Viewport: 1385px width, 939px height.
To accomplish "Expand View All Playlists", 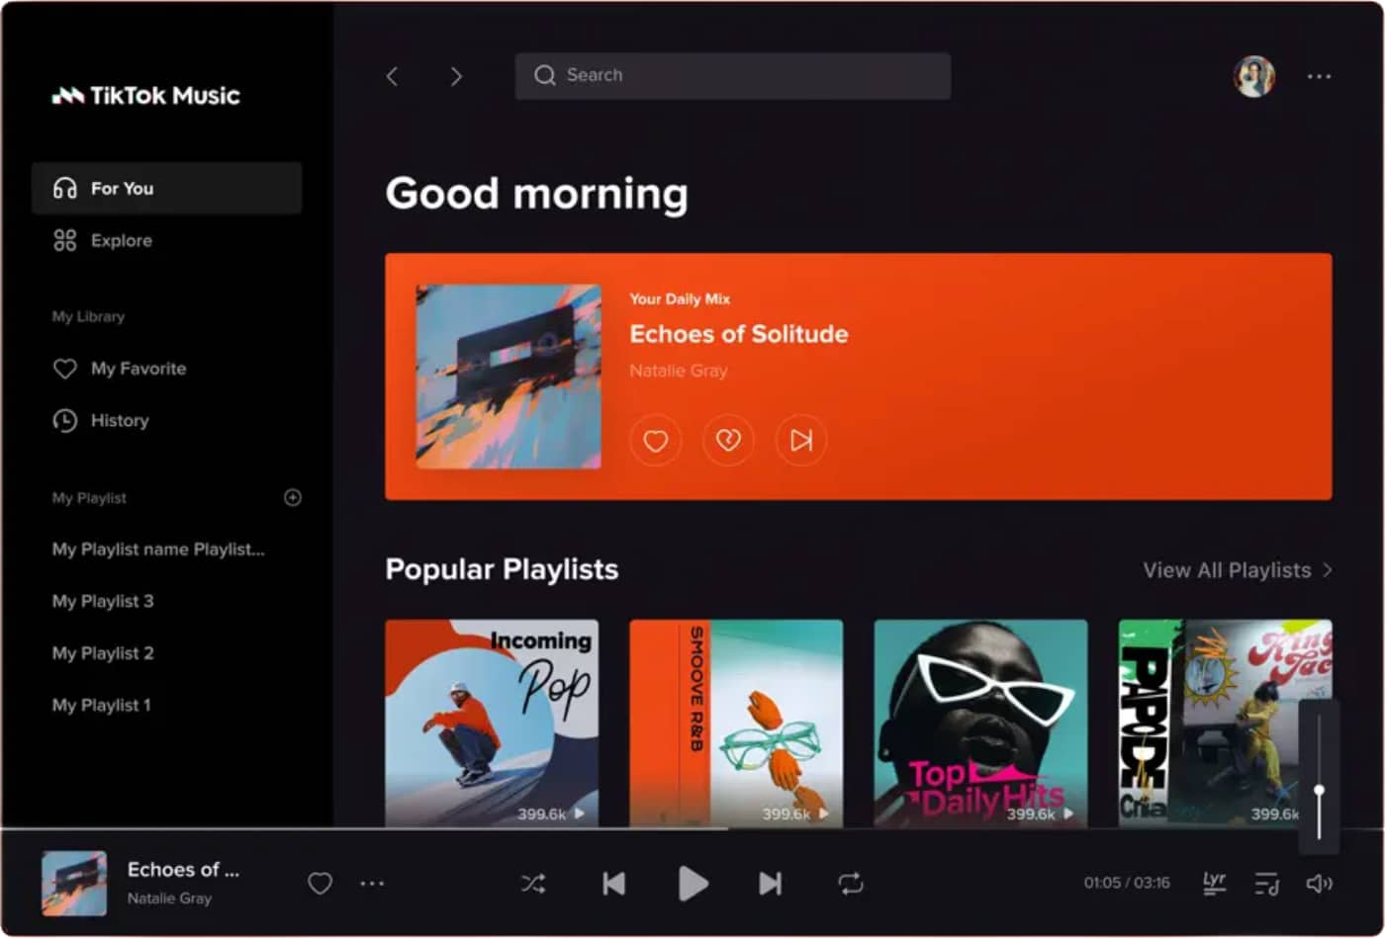I will pyautogui.click(x=1237, y=570).
